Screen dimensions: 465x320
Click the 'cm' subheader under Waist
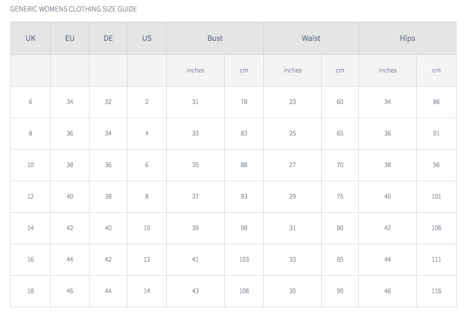(x=340, y=70)
